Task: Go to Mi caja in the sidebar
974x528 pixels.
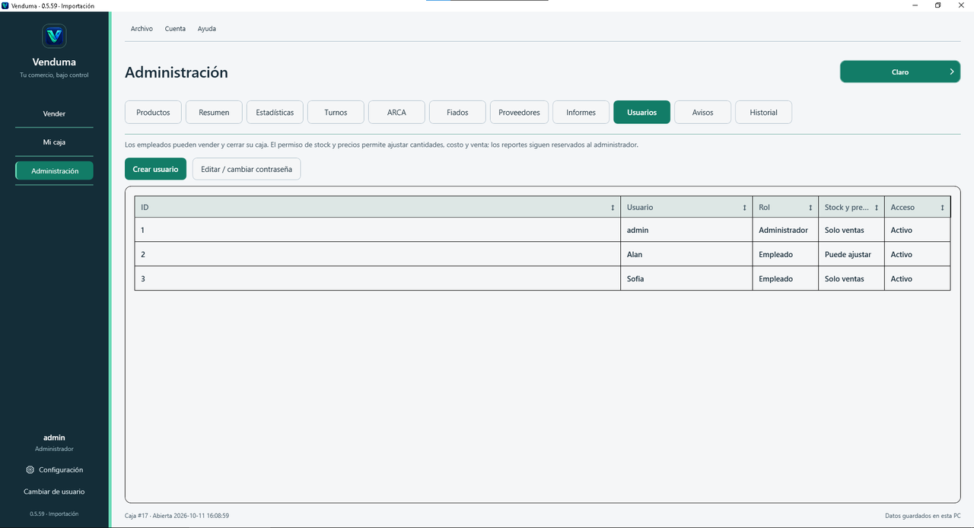Action: tap(54, 142)
